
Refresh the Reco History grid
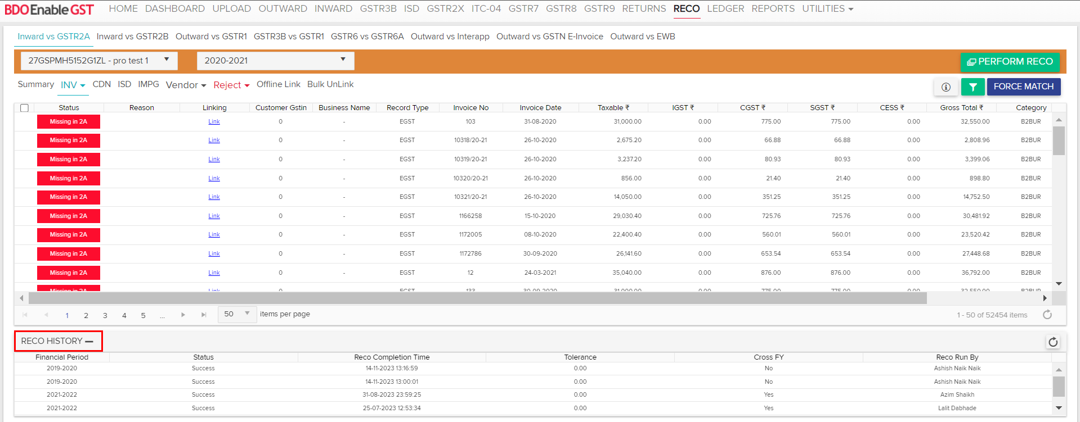point(1053,342)
